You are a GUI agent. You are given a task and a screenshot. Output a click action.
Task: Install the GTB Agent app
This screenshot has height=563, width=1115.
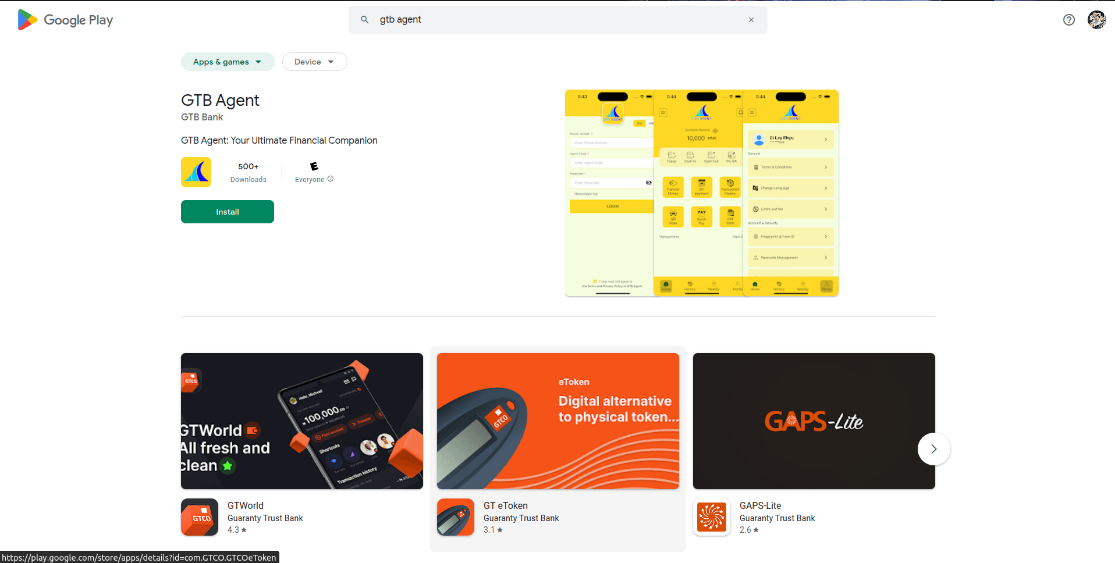point(228,212)
